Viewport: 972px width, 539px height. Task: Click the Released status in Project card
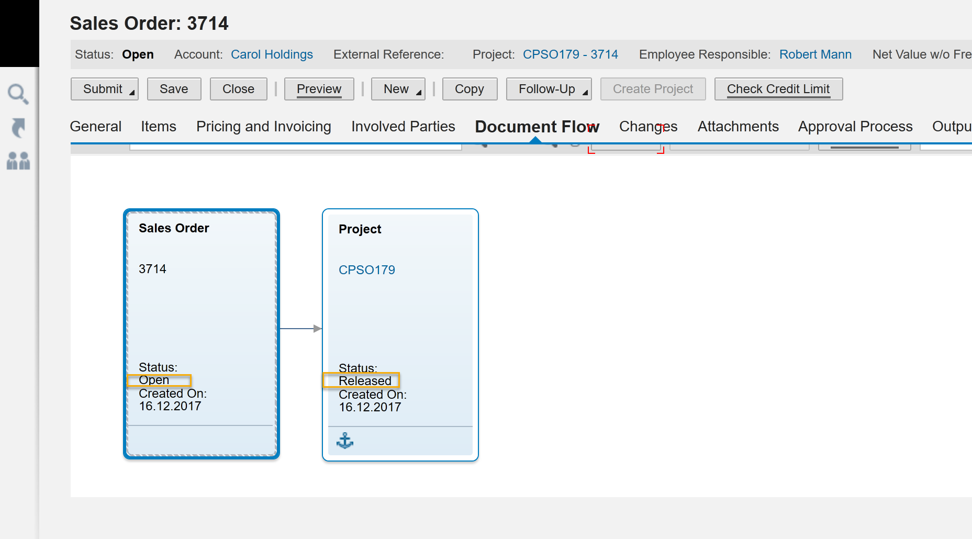(365, 381)
